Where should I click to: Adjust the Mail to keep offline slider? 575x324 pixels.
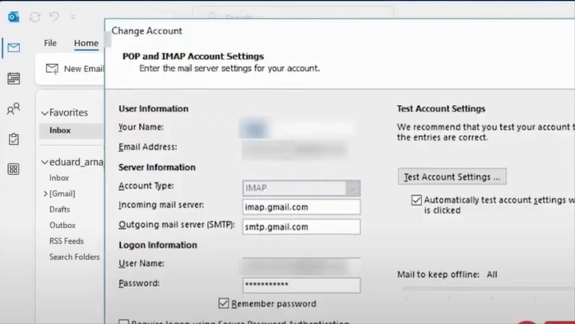click(488, 289)
